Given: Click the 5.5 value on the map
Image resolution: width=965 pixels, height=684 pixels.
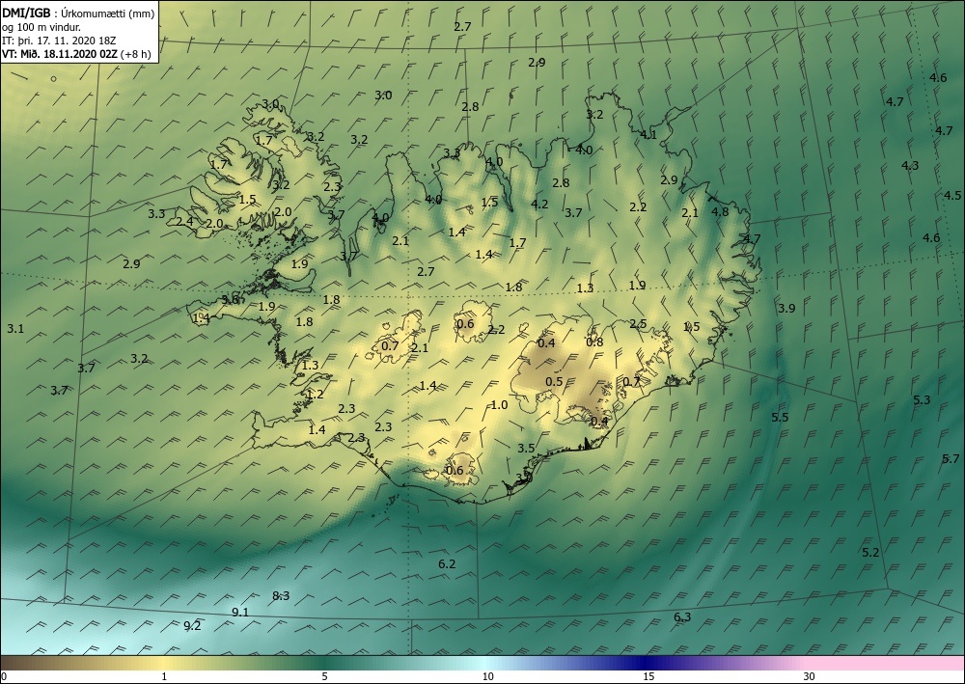Looking at the screenshot, I should tap(780, 417).
